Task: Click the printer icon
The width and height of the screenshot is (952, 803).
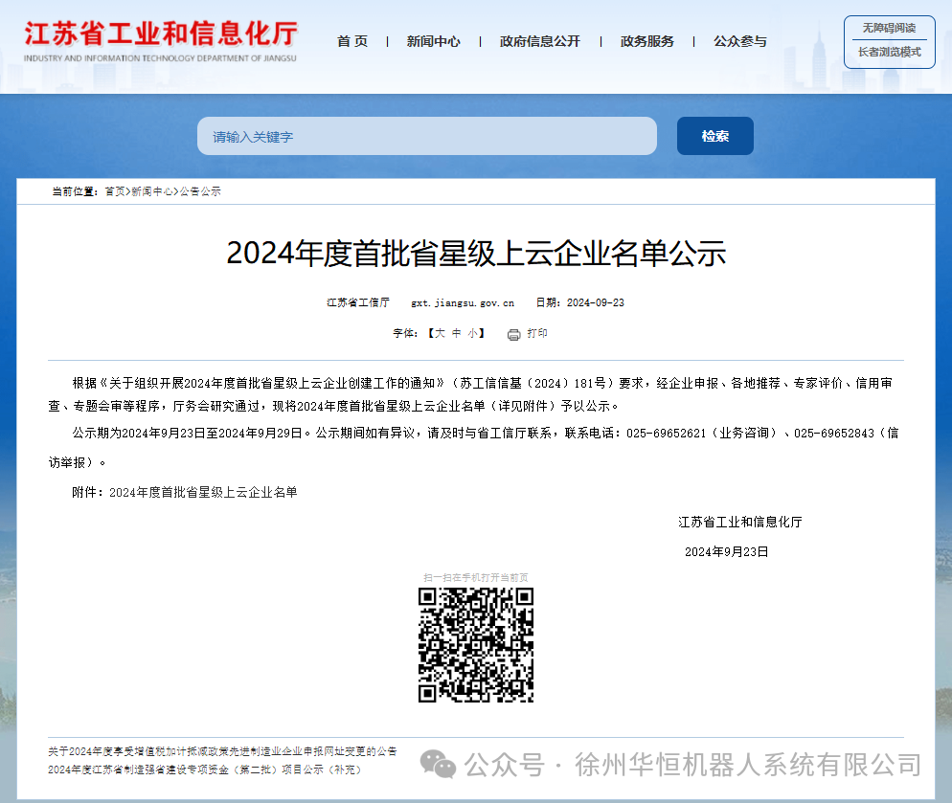Action: coord(513,334)
